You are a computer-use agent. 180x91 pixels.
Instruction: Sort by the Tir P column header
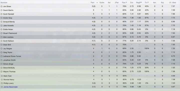[x=147, y=2]
